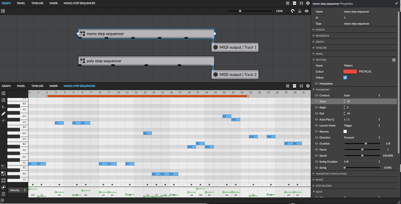
Task: Click the highlighted white grid icon in the sidebar
Action: point(3,173)
